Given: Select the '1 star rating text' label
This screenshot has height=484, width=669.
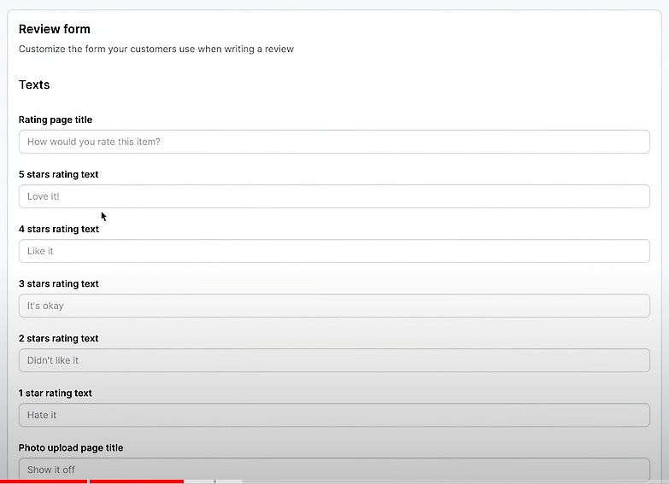Looking at the screenshot, I should point(55,393).
